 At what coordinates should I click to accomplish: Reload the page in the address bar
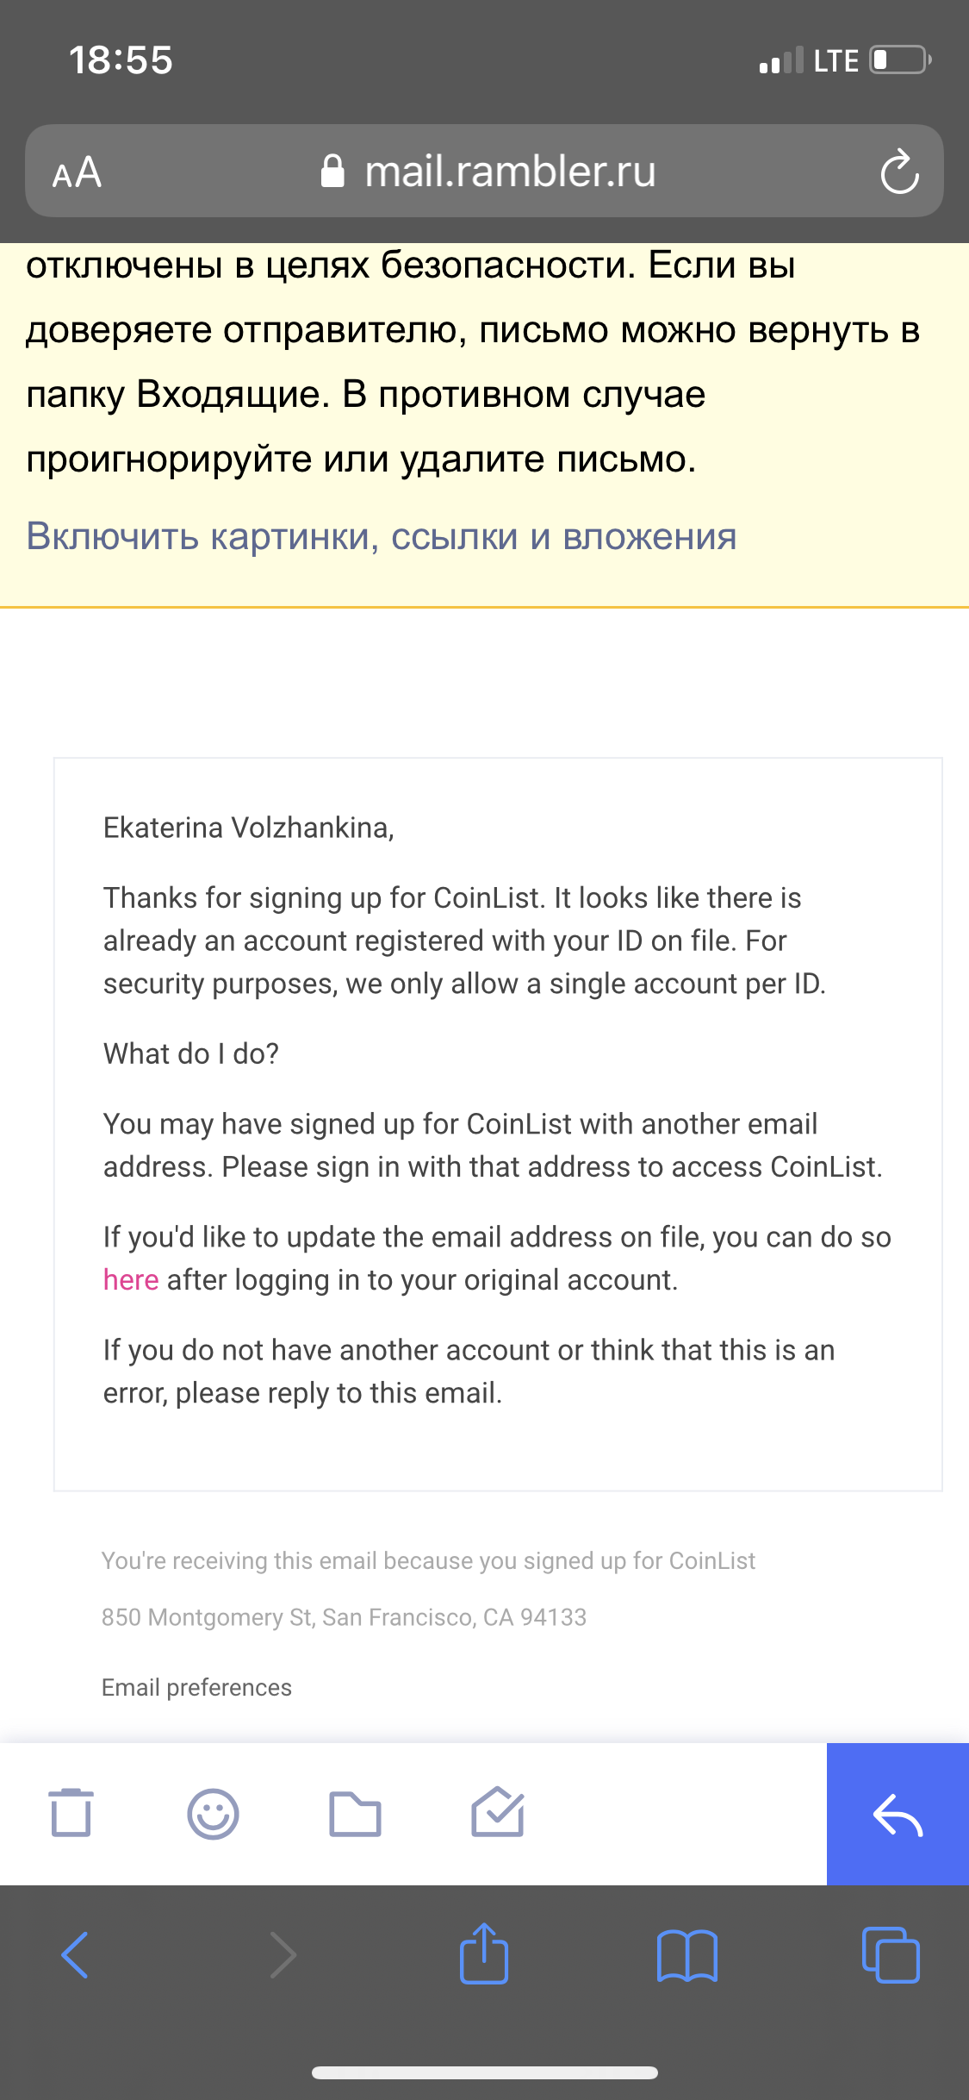(x=899, y=172)
